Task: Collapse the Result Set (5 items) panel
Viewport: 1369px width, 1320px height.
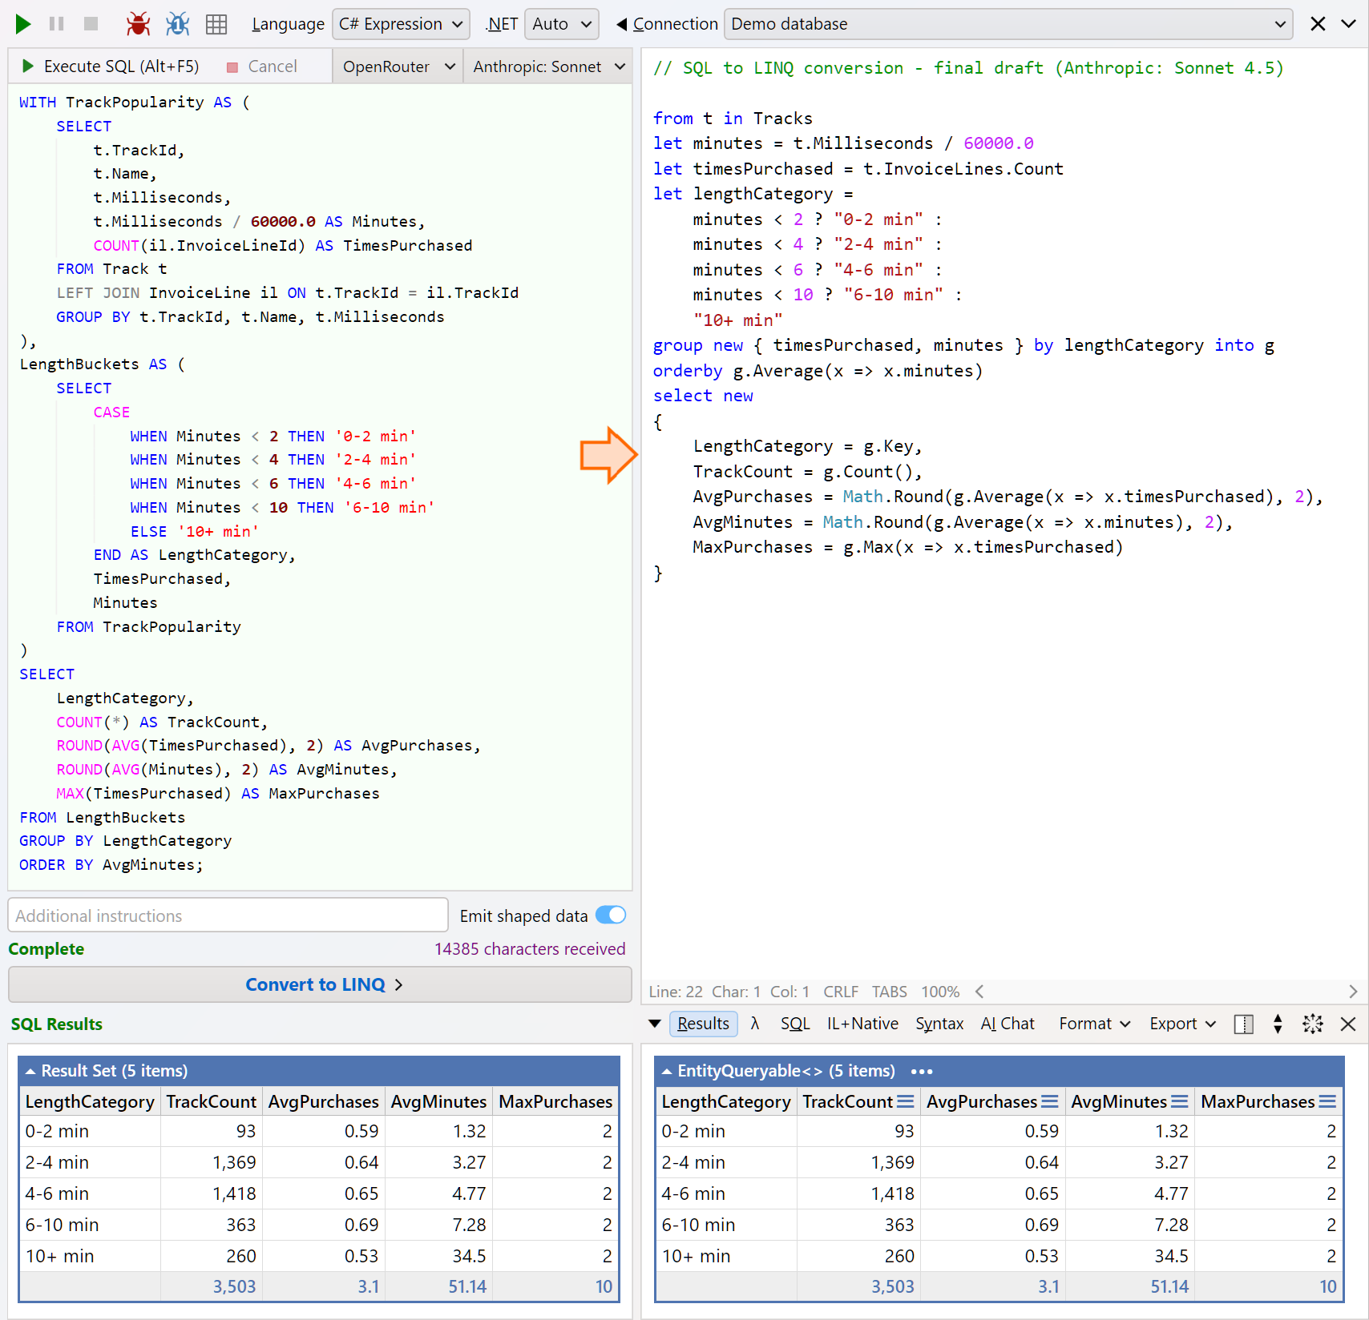Action: [30, 1070]
